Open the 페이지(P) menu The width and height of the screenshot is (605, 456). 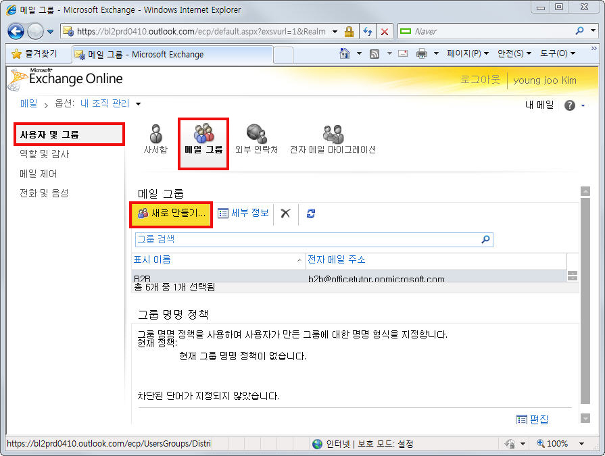click(x=468, y=53)
